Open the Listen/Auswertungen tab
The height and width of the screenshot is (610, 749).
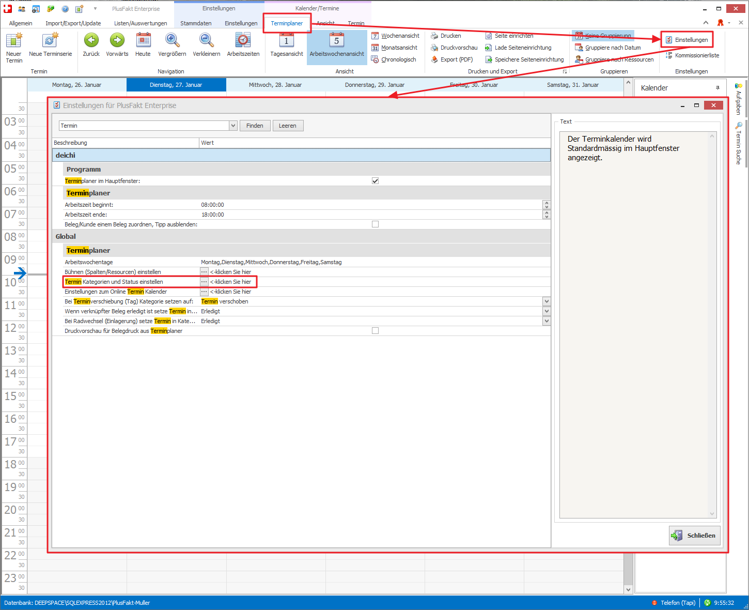pos(141,23)
